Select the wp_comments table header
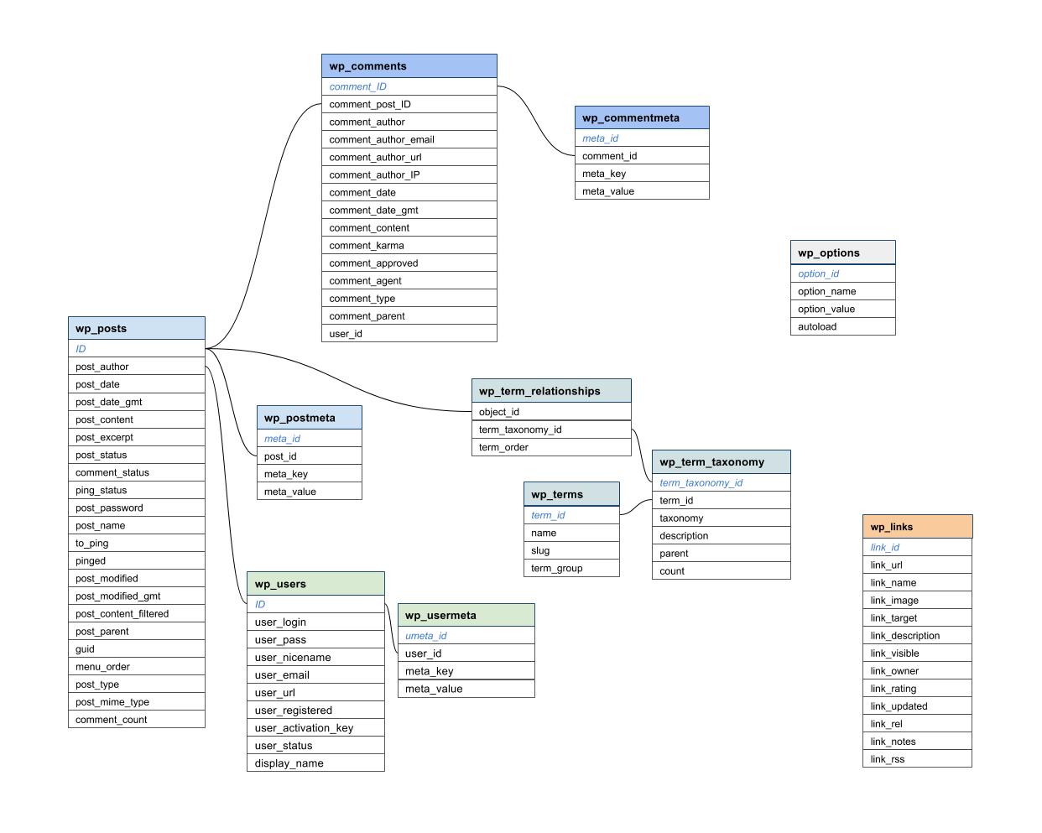Screen dimensions: 1042x833 [409, 66]
